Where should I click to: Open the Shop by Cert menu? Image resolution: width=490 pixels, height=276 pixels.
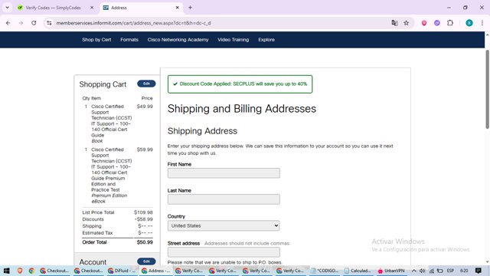pyautogui.click(x=96, y=40)
